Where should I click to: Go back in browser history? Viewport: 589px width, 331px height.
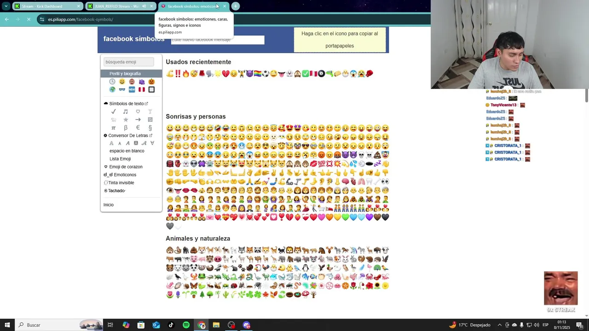coord(7,19)
